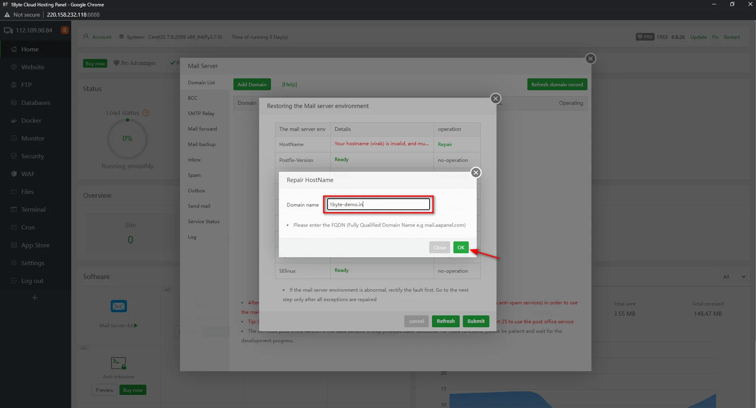756x408 pixels.
Task: Click the plus icon below Log out
Action: [x=35, y=298]
